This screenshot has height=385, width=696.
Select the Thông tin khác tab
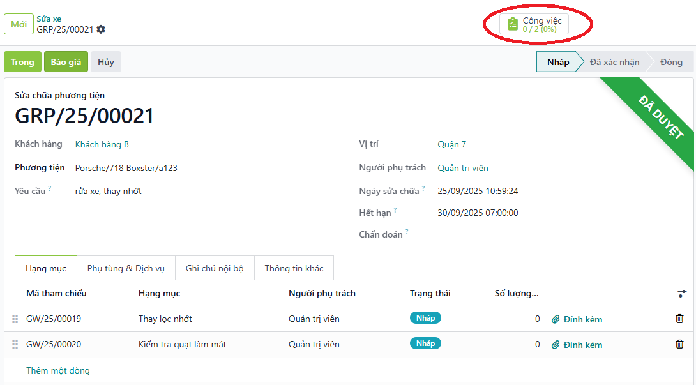click(x=294, y=268)
